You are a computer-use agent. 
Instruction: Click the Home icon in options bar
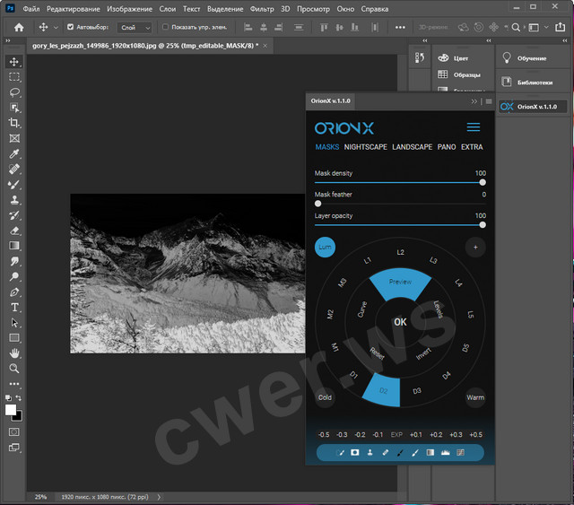coord(19,28)
